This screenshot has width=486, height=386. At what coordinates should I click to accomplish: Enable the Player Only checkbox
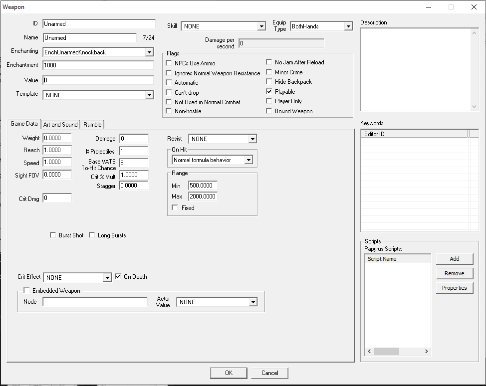(x=269, y=101)
